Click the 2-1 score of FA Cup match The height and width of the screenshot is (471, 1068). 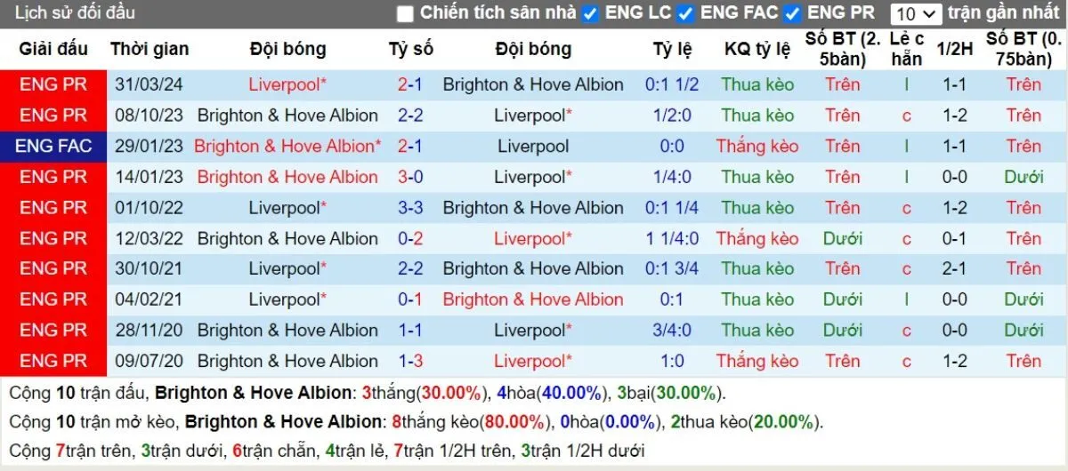click(410, 146)
